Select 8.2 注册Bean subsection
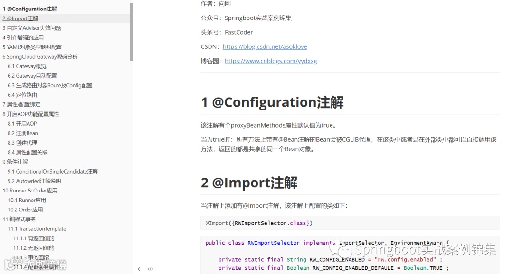513x274 pixels. click(23, 133)
